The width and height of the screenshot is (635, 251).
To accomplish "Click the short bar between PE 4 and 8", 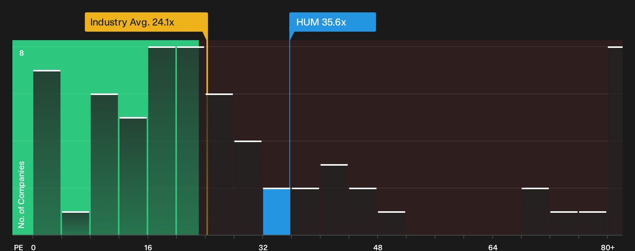I will coord(76,223).
